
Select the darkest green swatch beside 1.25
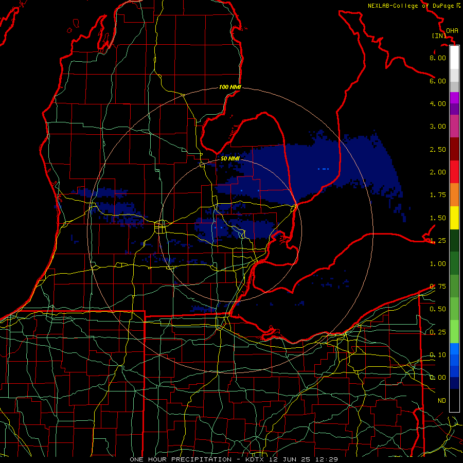coord(454,241)
